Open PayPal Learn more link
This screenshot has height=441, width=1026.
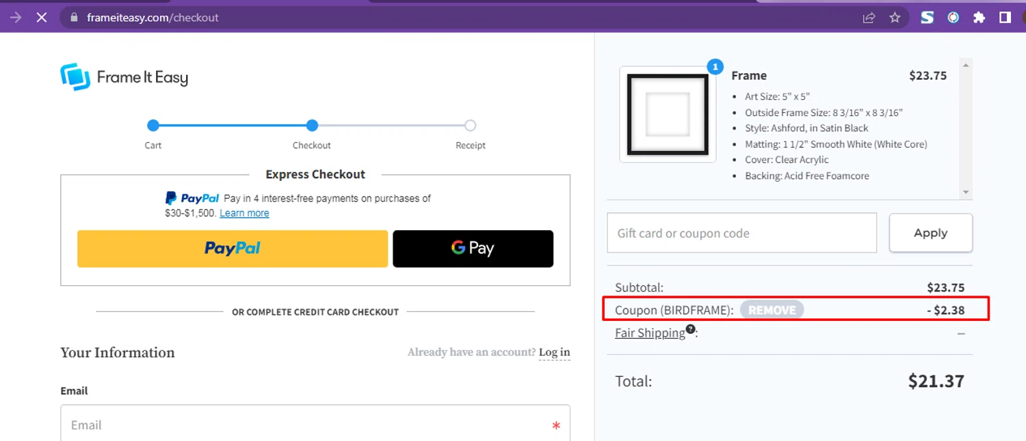point(244,213)
